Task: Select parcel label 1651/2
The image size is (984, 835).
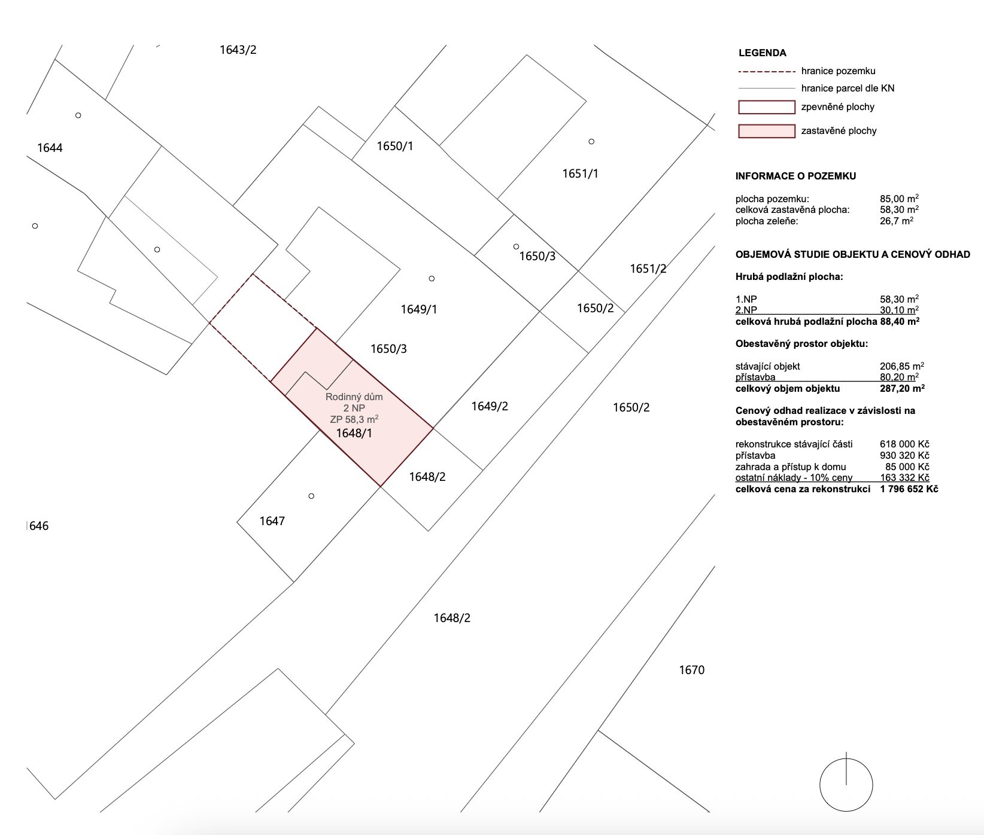Action: click(648, 269)
